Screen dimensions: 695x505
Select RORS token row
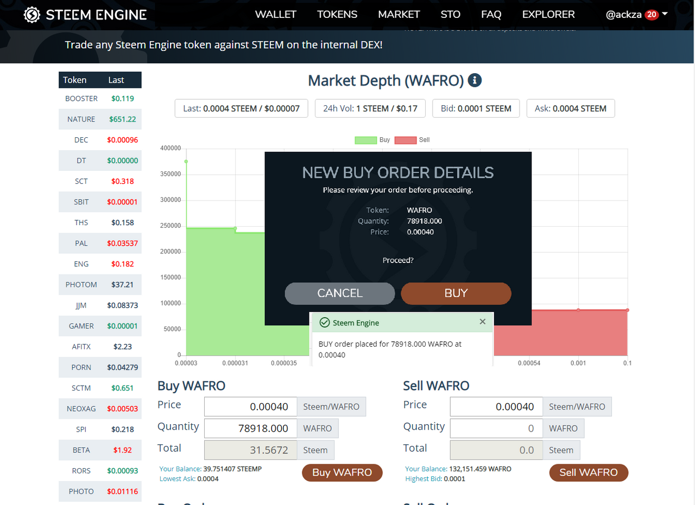tap(100, 471)
